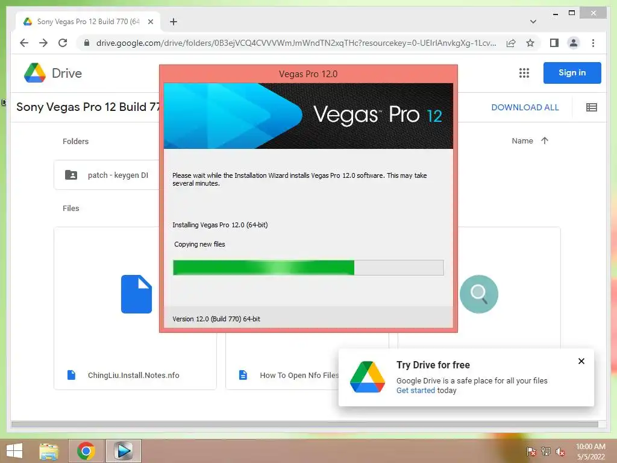The image size is (617, 463).
Task: View site info via the padlock icon
Action: pos(87,43)
